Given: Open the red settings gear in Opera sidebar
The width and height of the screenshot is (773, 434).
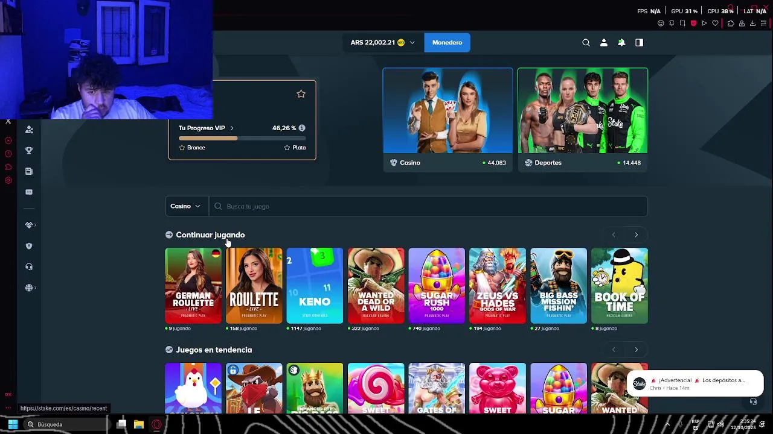Looking at the screenshot, I should [x=8, y=180].
